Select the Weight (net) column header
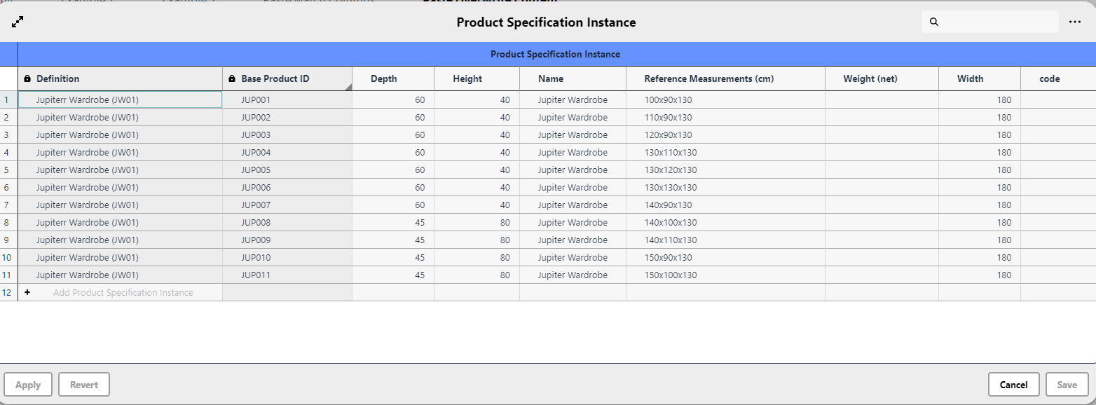This screenshot has height=405, width=1096. pos(870,79)
